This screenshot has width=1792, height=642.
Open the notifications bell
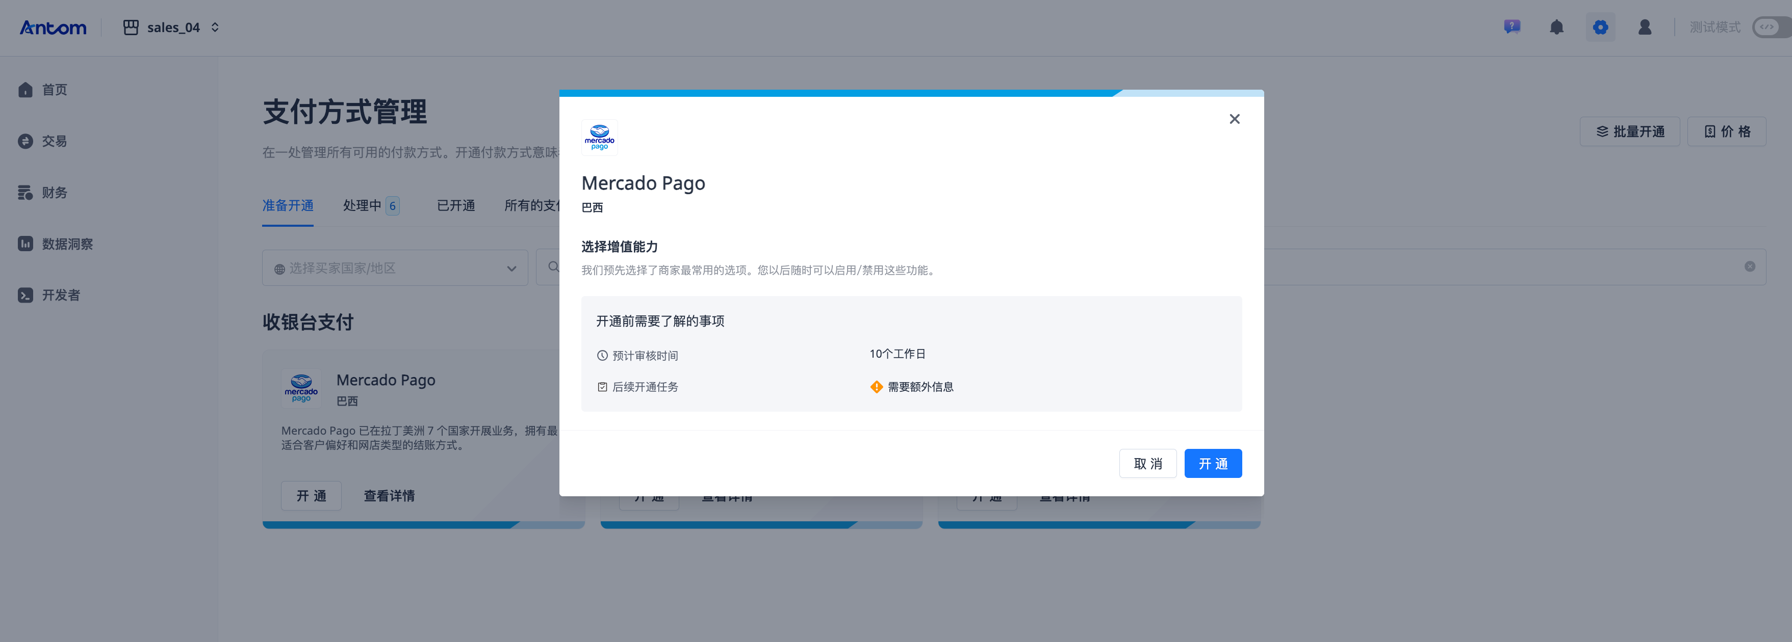[x=1556, y=27]
